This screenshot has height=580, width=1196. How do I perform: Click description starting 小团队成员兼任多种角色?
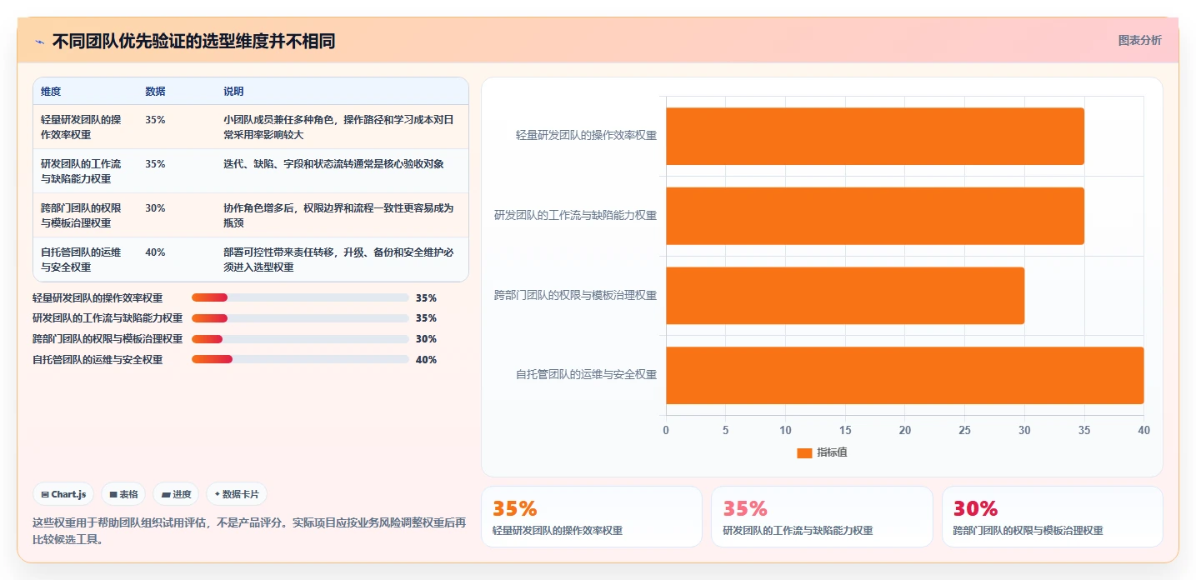click(x=338, y=127)
